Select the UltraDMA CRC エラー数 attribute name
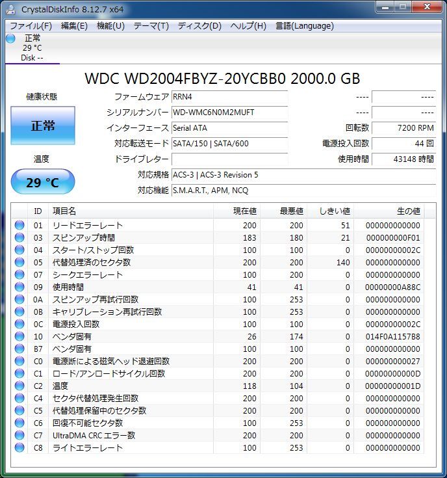 [x=94, y=435]
